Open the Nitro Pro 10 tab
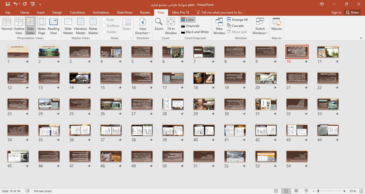 point(180,13)
